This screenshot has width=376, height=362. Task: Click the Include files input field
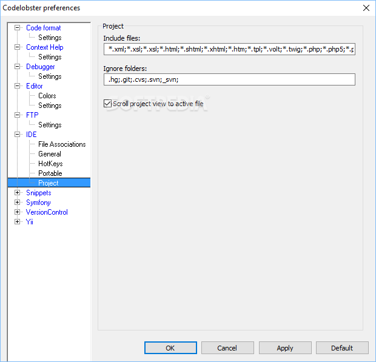(229, 49)
